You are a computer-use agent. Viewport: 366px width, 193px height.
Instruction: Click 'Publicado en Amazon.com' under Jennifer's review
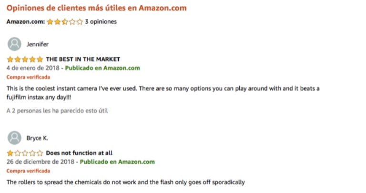pos(102,68)
